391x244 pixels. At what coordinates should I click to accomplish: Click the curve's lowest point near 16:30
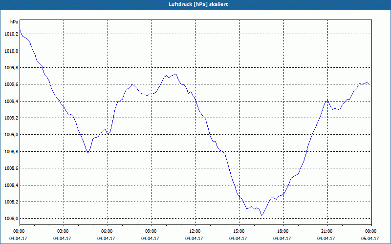(x=262, y=215)
